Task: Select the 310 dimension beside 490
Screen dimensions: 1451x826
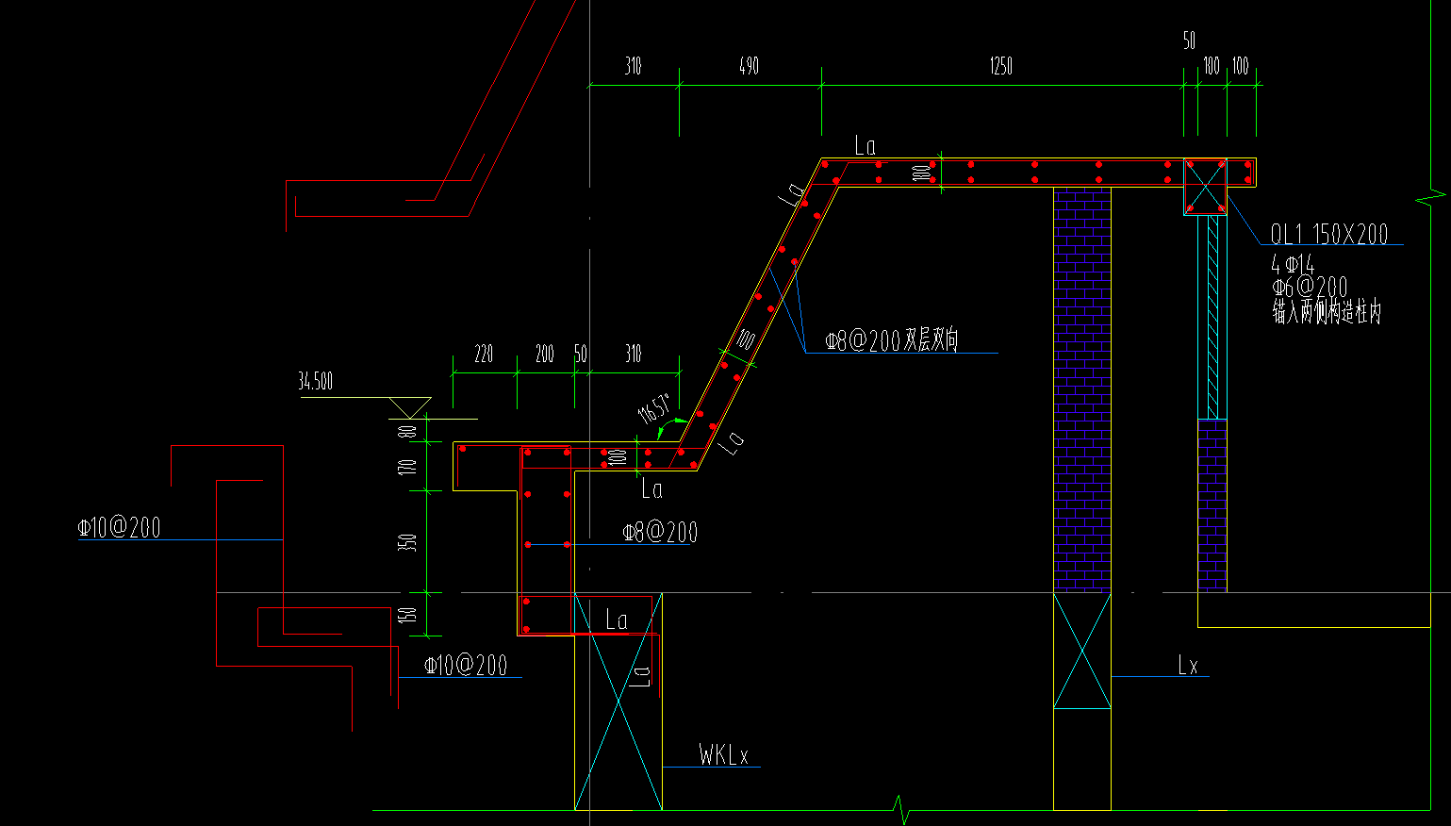Action: coord(633,66)
